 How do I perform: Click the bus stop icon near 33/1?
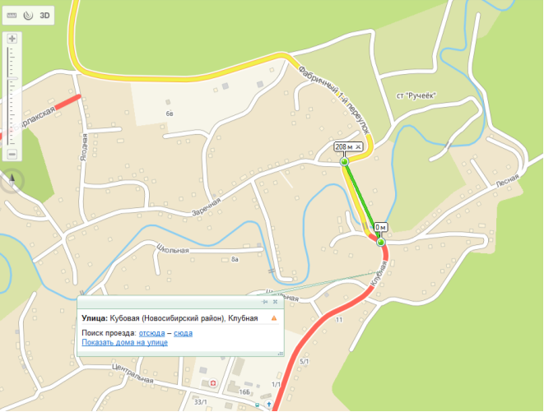tap(257, 405)
